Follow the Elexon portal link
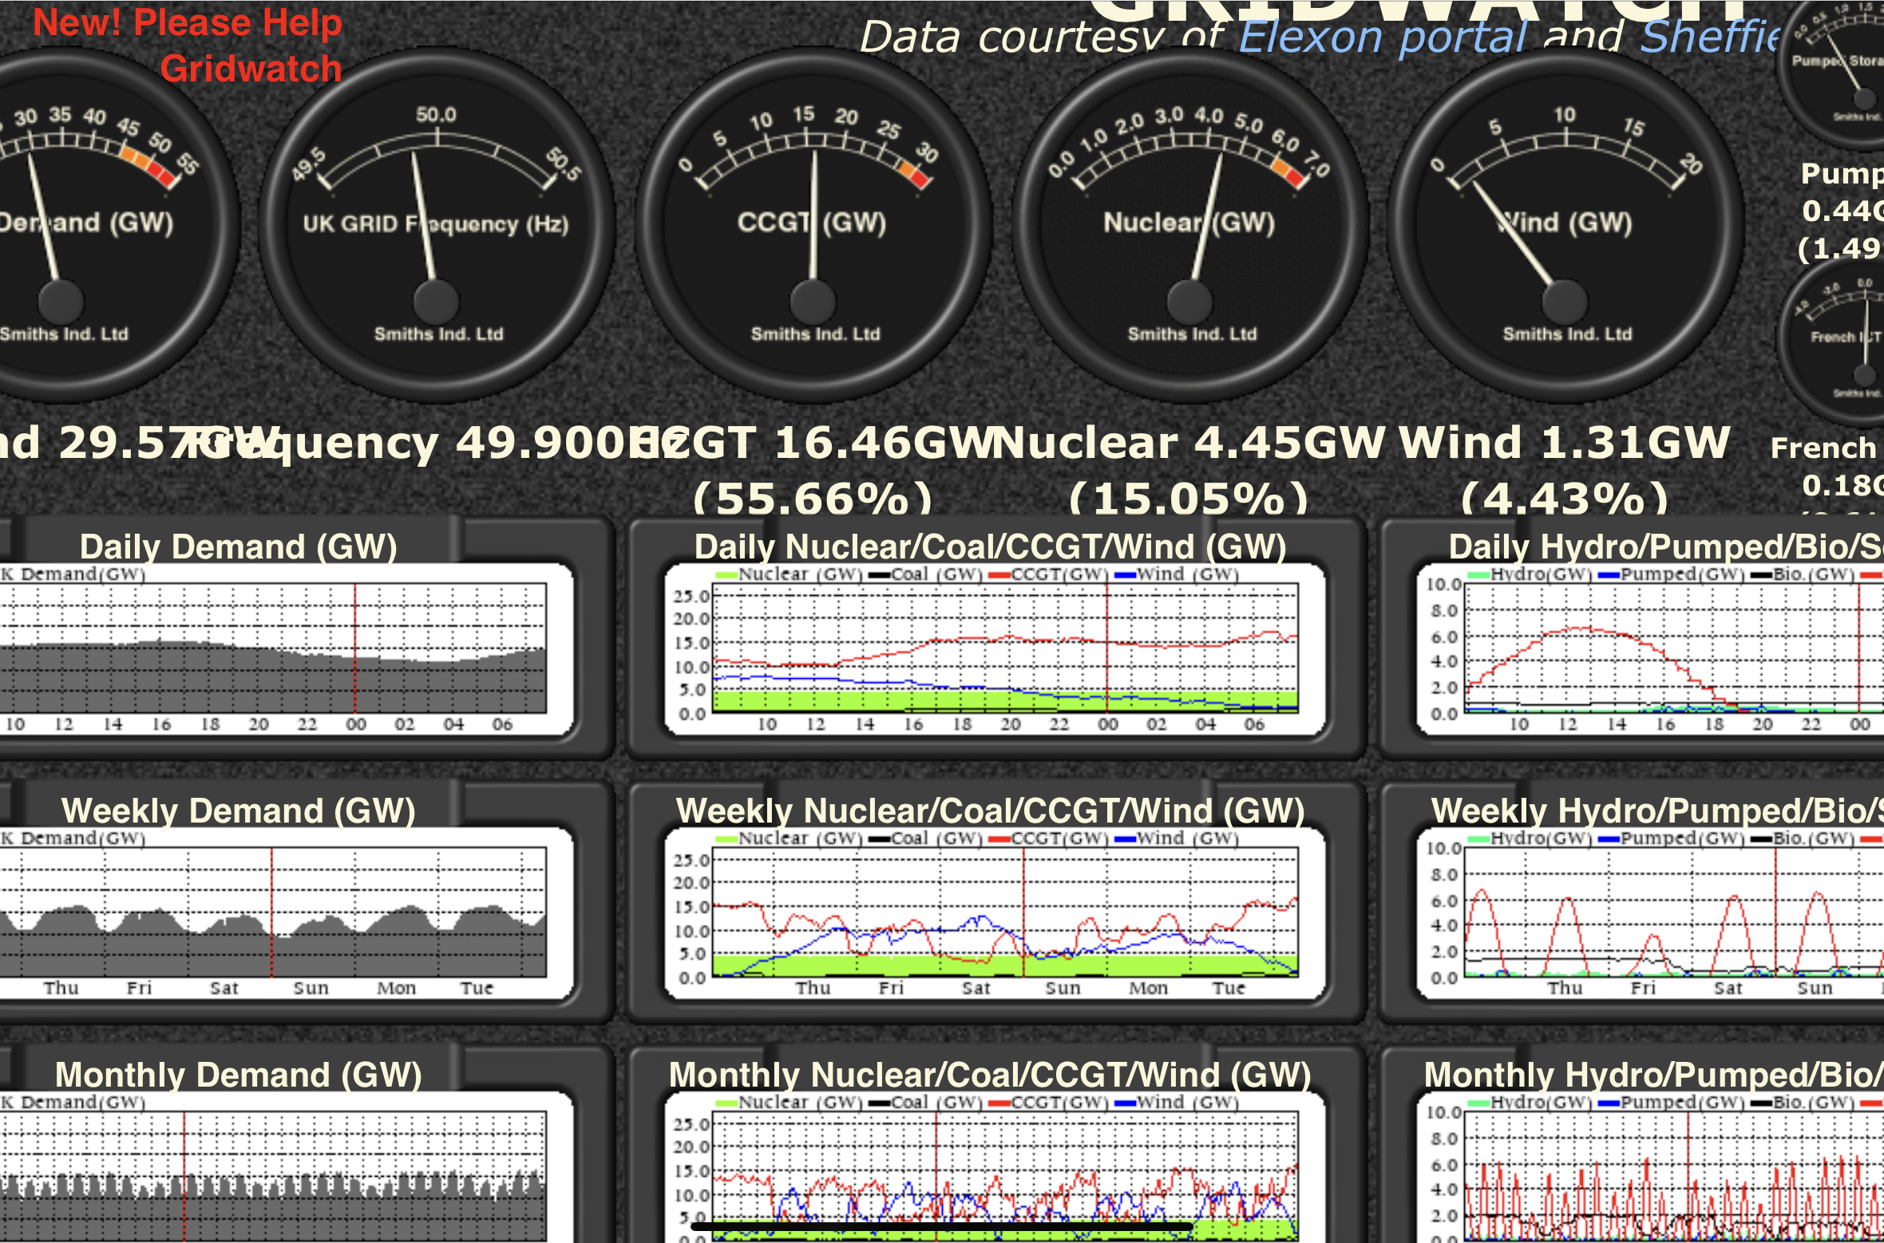The image size is (1884, 1243). click(1383, 37)
